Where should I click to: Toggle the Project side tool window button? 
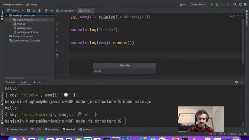(2, 15)
